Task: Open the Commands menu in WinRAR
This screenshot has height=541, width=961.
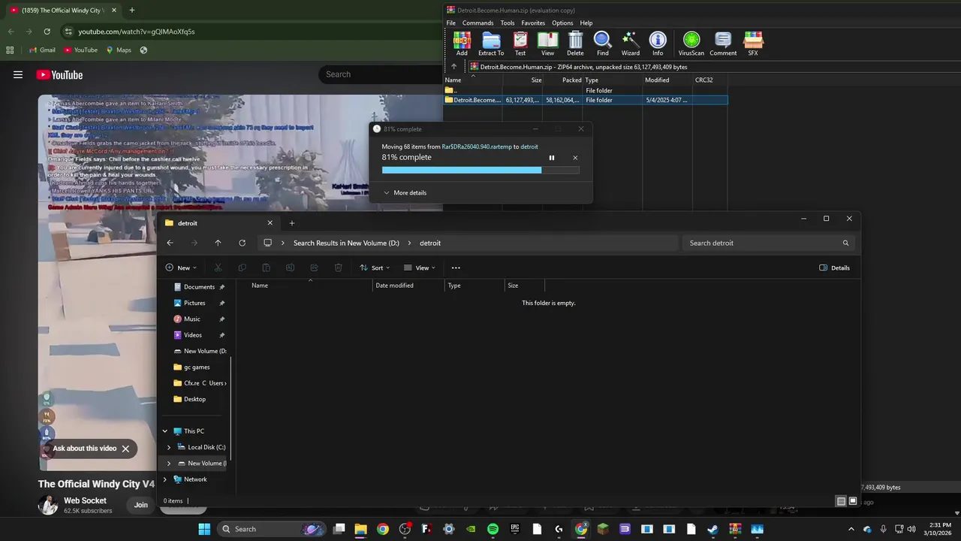Action: coord(478,23)
